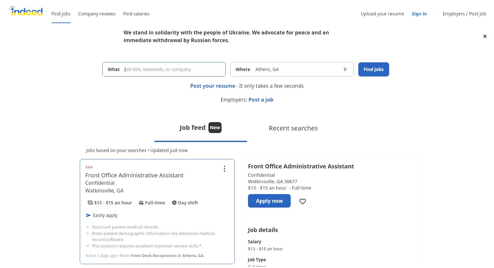This screenshot has width=494, height=268.
Task: Select the Job feed tab
Action: point(201,128)
